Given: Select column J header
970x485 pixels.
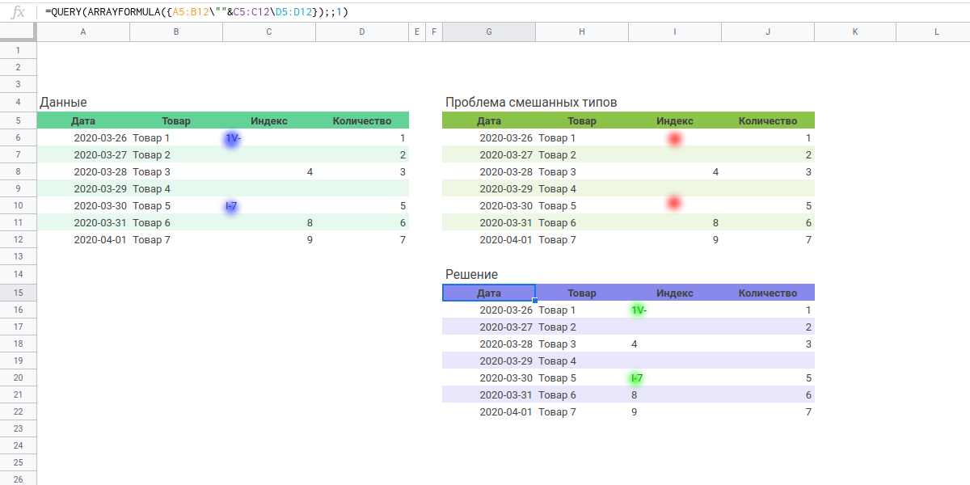Looking at the screenshot, I should click(768, 32).
